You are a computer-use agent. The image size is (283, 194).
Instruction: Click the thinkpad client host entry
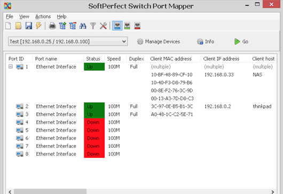coord(262,106)
